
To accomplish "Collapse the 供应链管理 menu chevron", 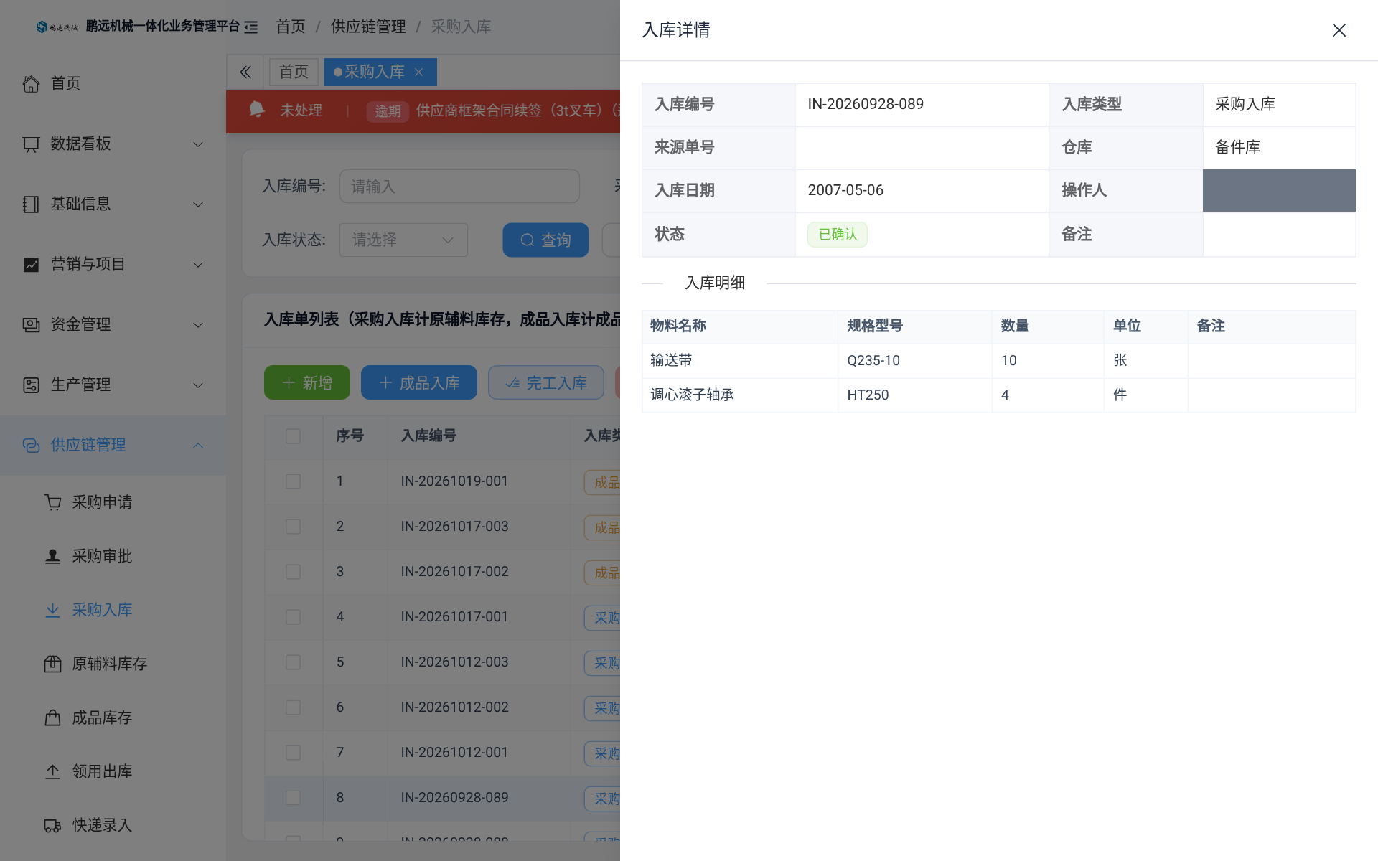I will [x=198, y=446].
